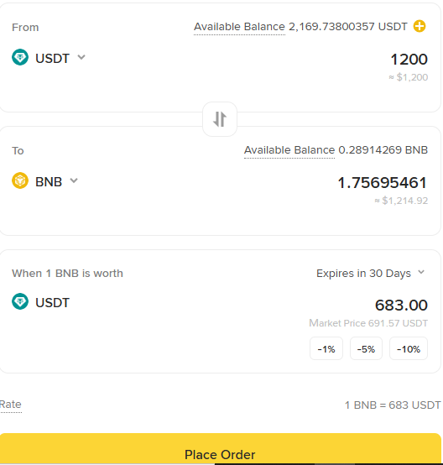Click the underlined Rate label

(x=11, y=405)
